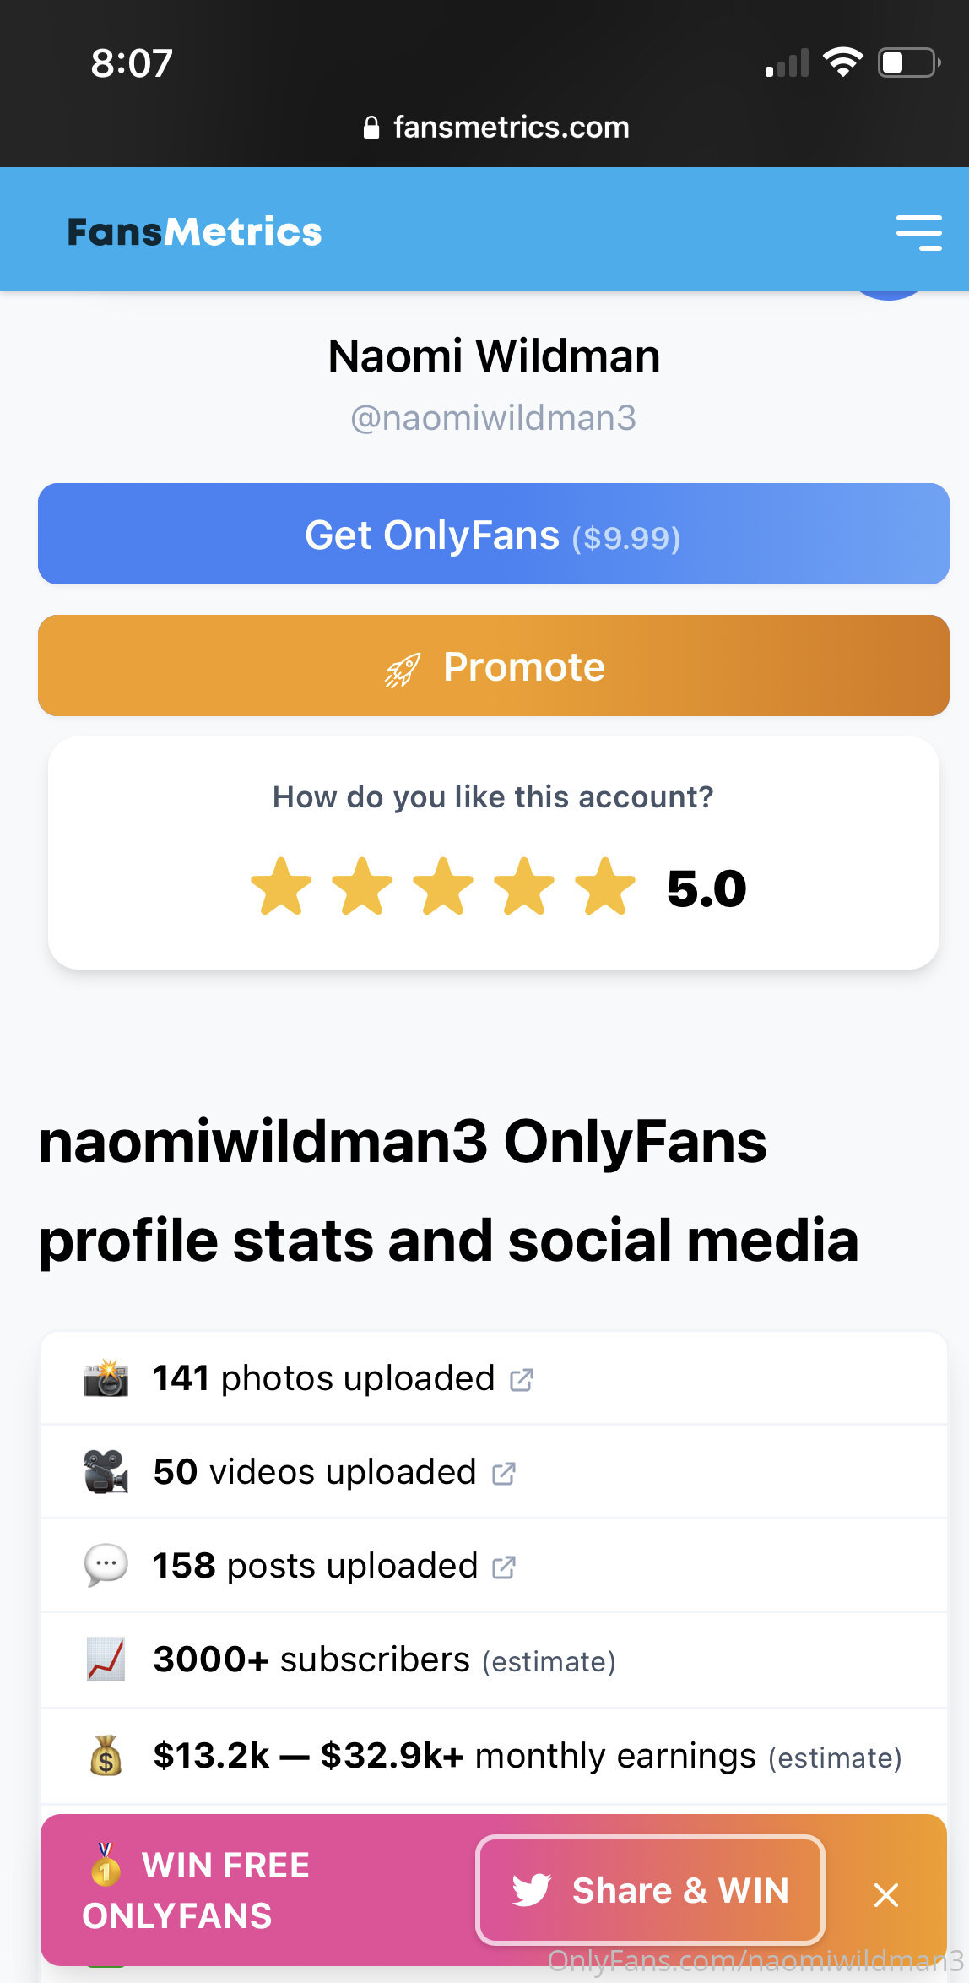Click the fourth rating star

(524, 887)
